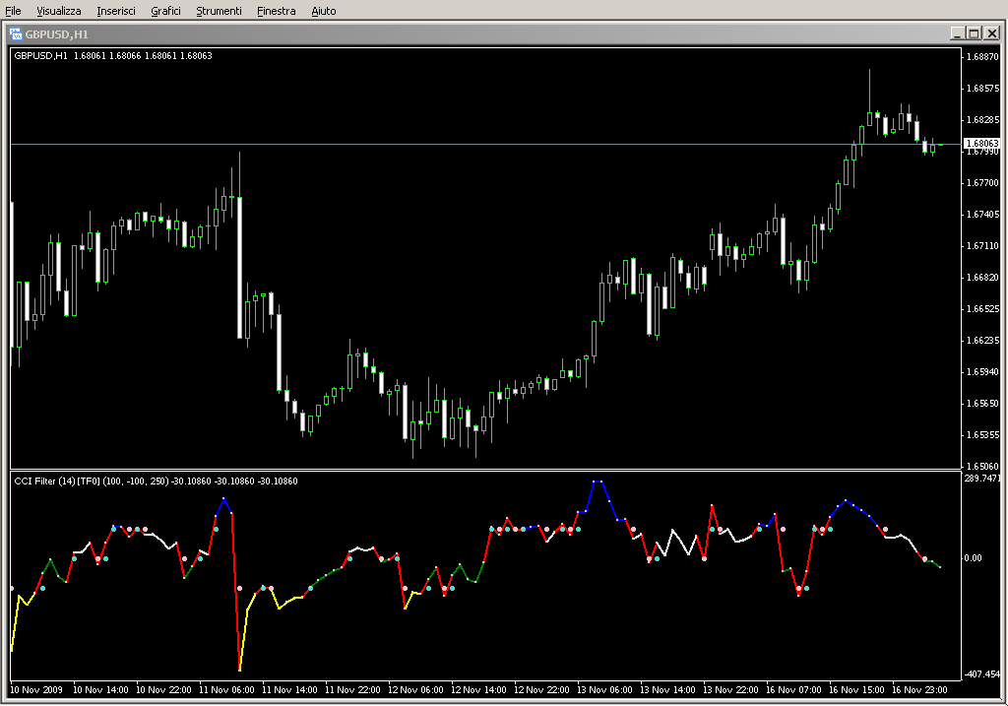Click the 11 Nov 14:00 time label
The height and width of the screenshot is (706, 1008).
pyautogui.click(x=289, y=690)
